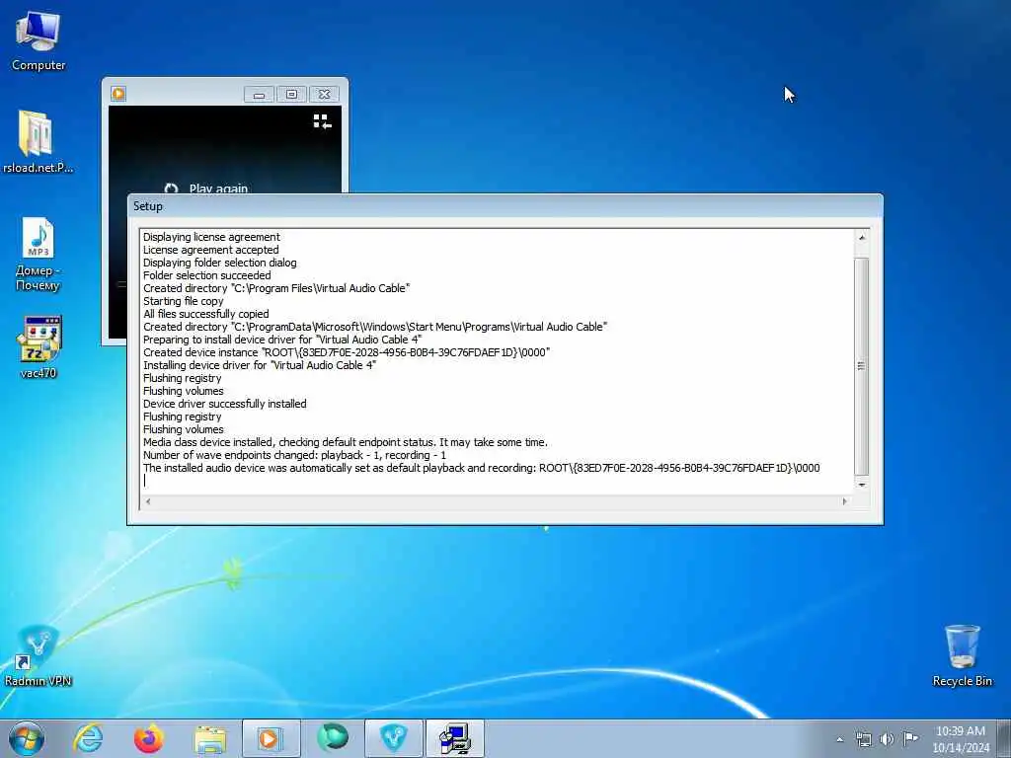The height and width of the screenshot is (758, 1011).
Task: Open the volume speaker tray icon
Action: [x=888, y=739]
